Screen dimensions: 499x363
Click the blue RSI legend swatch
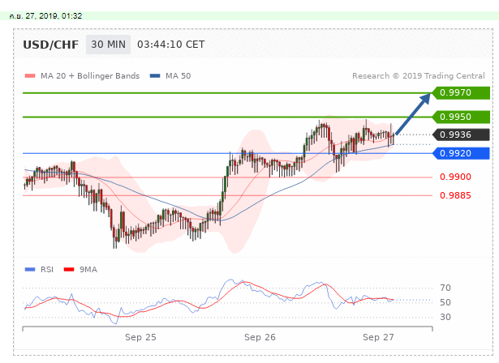[30, 270]
